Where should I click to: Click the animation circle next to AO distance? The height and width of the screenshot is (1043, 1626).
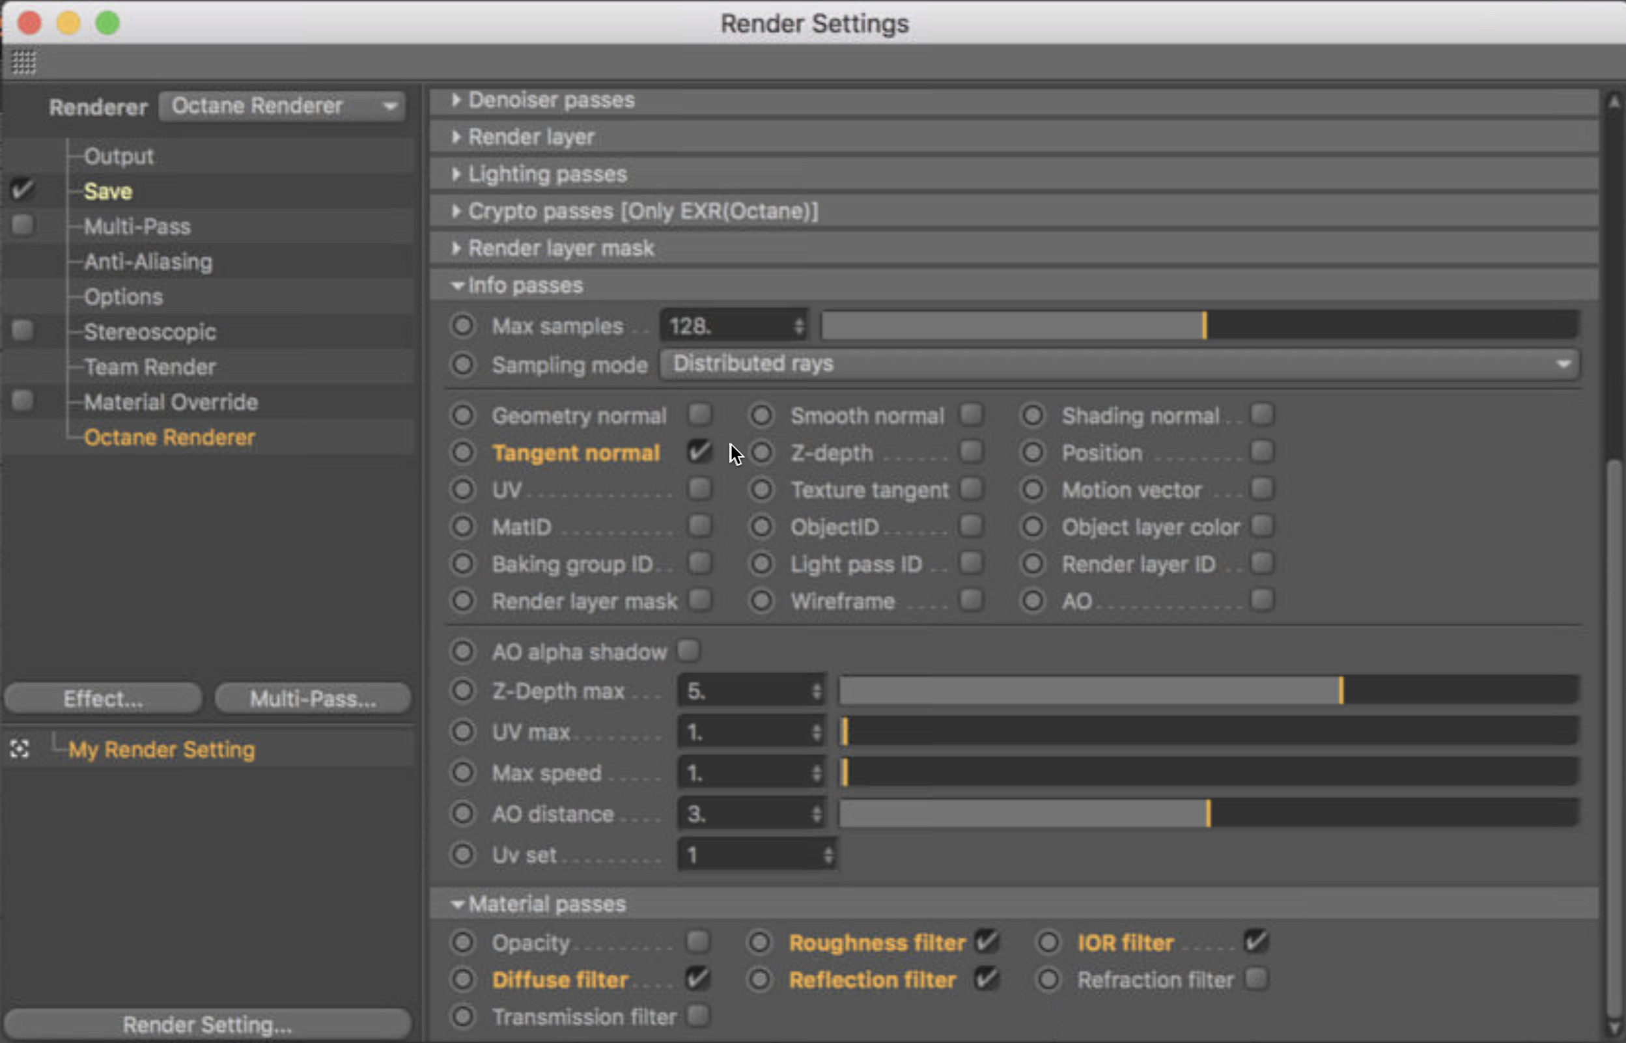coord(463,813)
